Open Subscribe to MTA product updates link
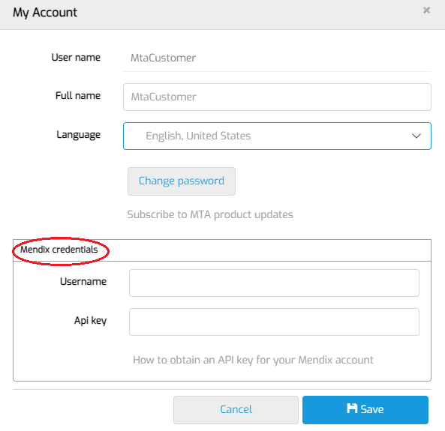 point(210,214)
